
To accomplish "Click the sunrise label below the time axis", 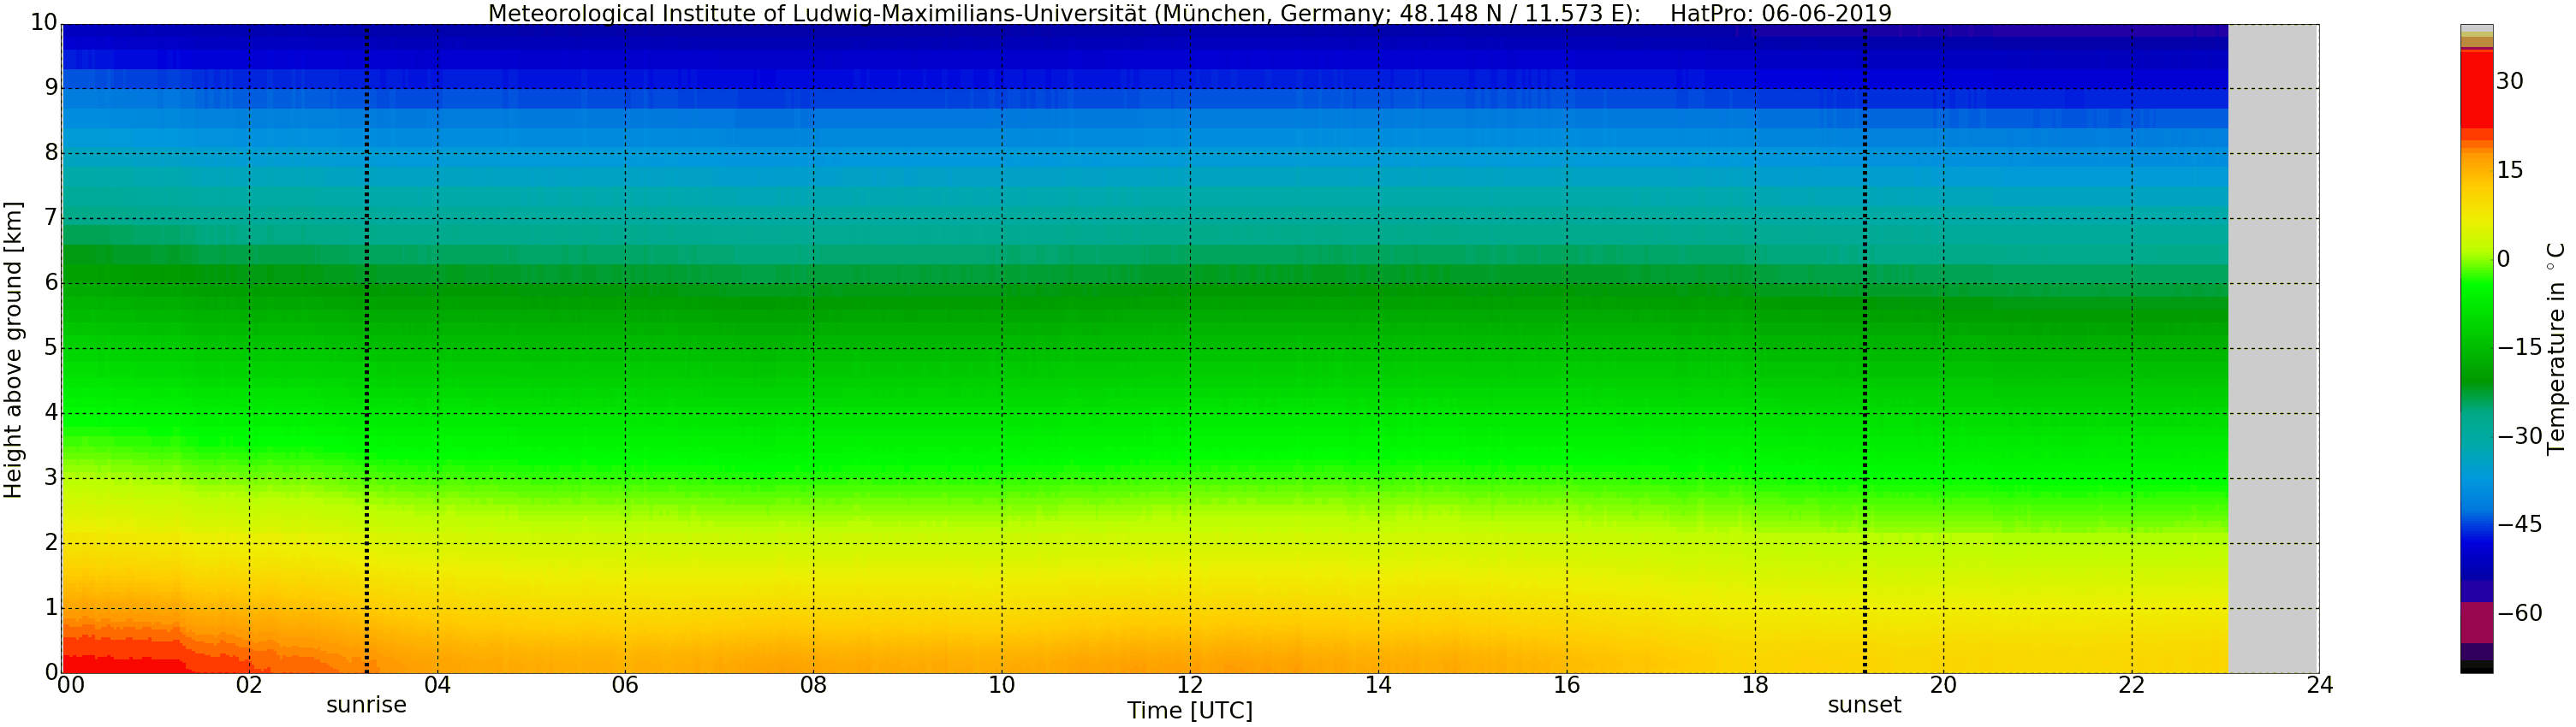I will click(366, 705).
